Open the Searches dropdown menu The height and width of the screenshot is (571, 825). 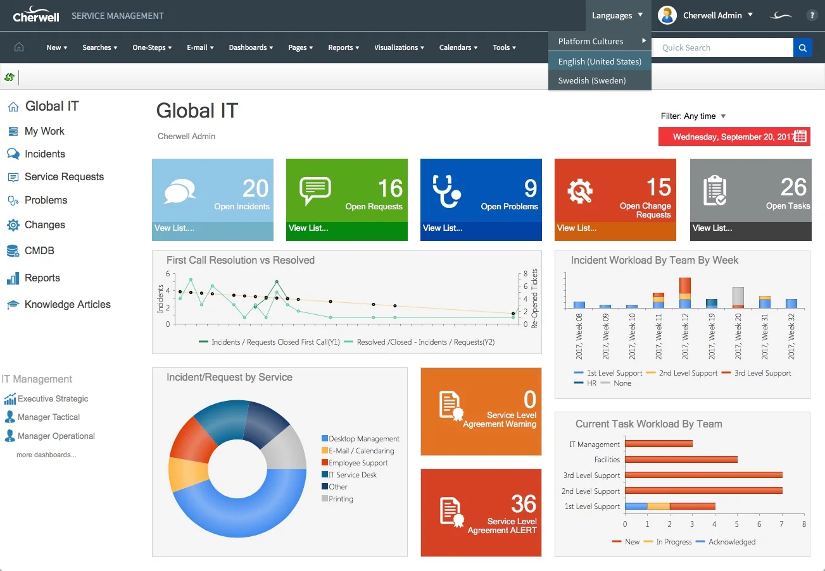[x=100, y=47]
